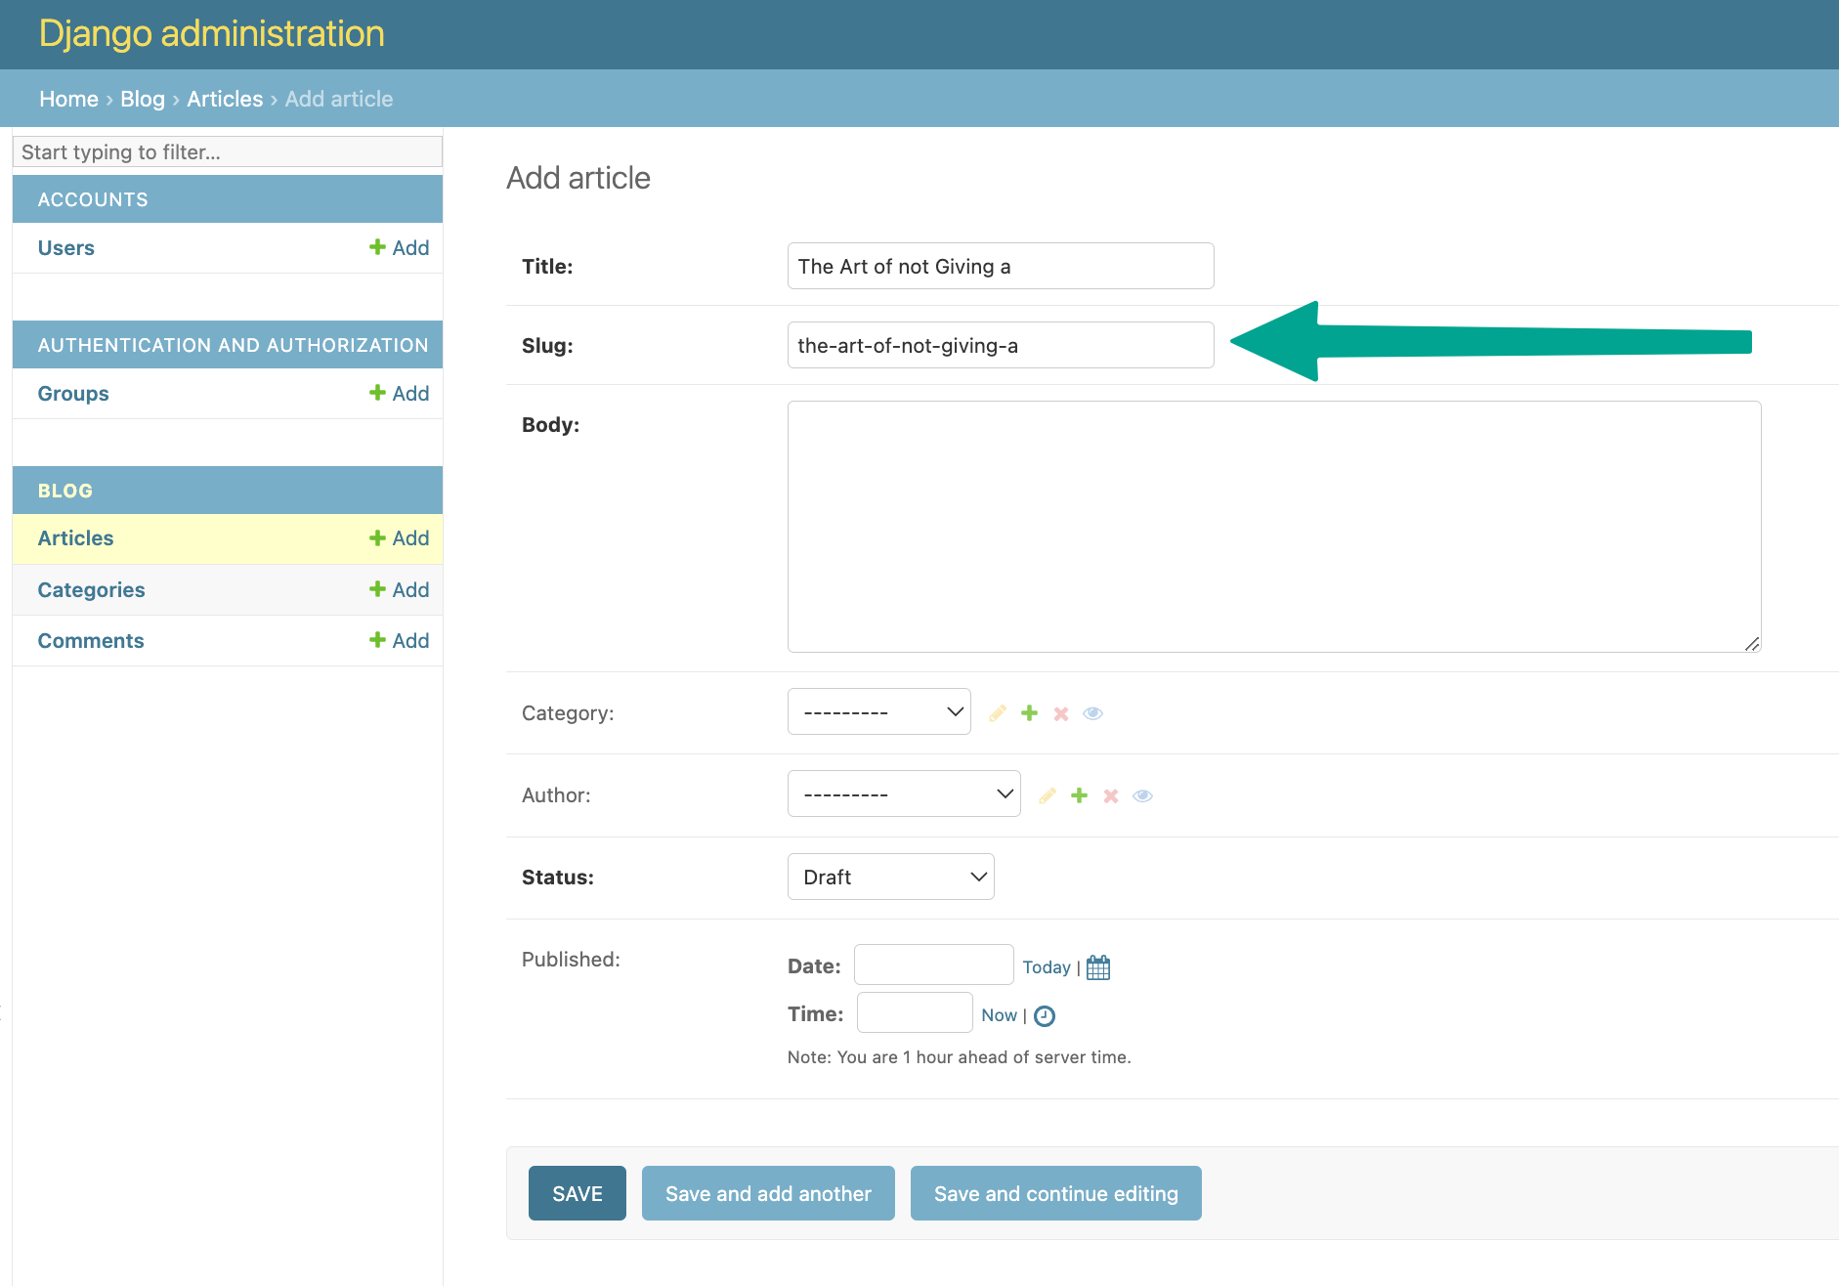
Task: Click the eye view icon beside Category
Action: (x=1092, y=712)
